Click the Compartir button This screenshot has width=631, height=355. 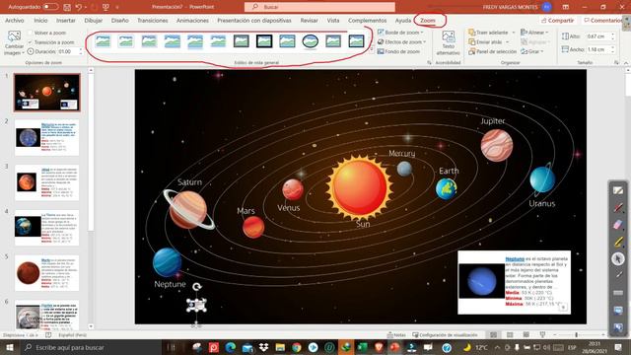(557, 20)
